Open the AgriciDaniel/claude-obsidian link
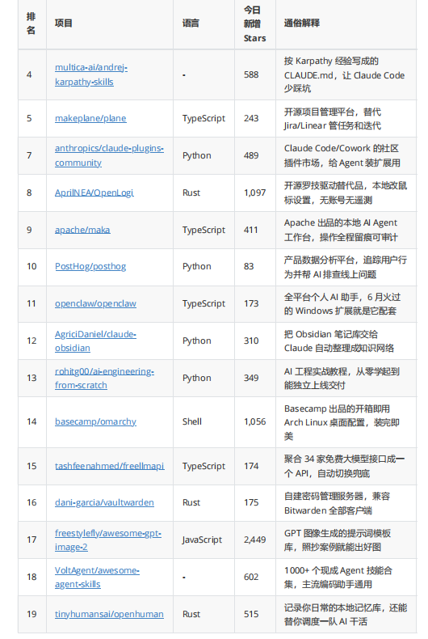 click(x=95, y=341)
